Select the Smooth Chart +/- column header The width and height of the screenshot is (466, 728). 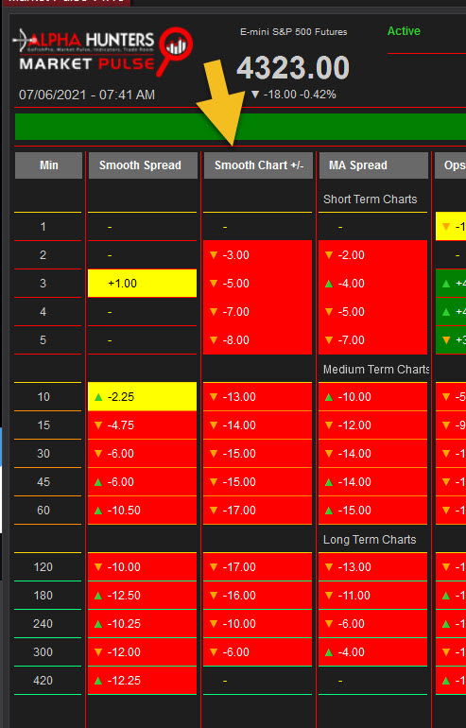click(x=258, y=165)
